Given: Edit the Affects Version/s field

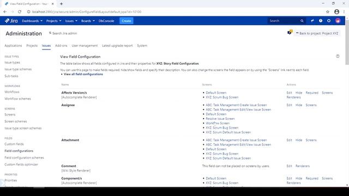Looking at the screenshot, I should (x=289, y=93).
